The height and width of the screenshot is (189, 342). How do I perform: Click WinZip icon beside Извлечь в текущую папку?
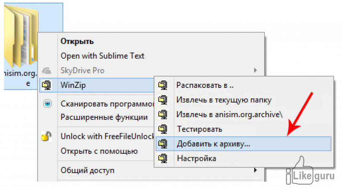163,100
